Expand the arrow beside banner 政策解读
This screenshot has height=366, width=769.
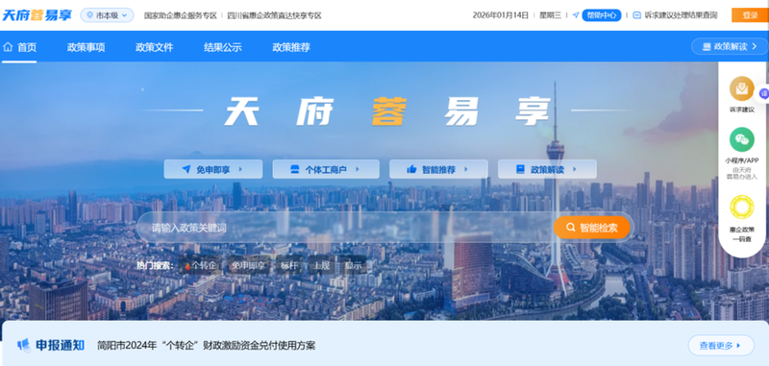(x=574, y=169)
